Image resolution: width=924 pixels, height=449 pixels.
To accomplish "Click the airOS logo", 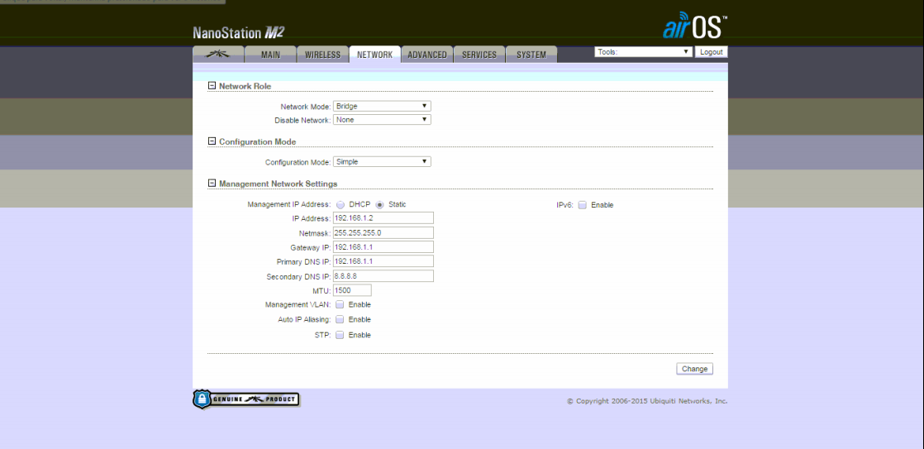I will [x=695, y=26].
